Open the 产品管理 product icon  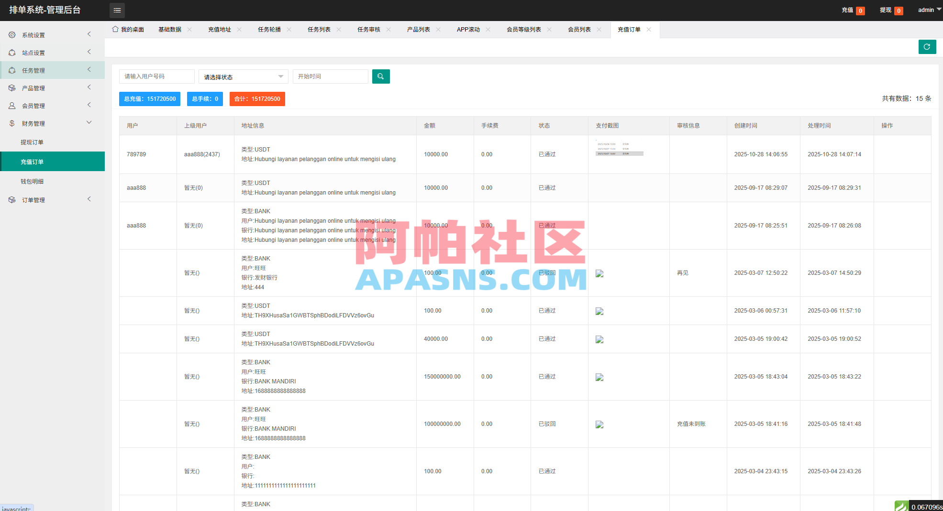12,87
